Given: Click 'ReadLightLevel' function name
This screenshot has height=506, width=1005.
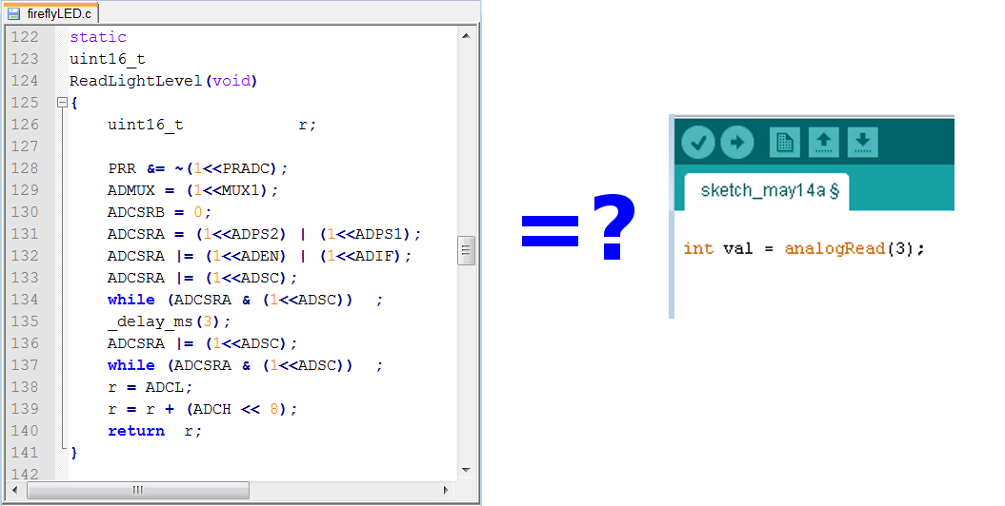Looking at the screenshot, I should 136,81.
